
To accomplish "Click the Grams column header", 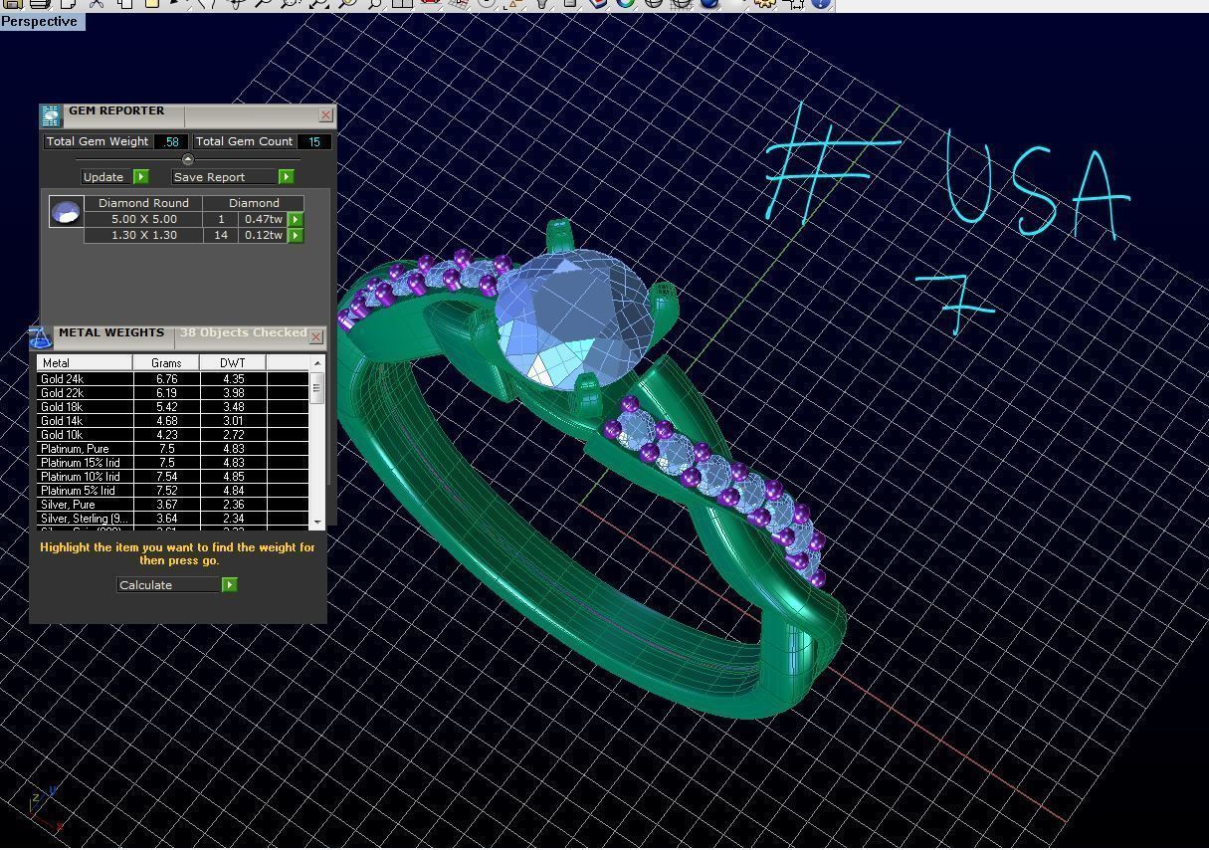I will 166,362.
